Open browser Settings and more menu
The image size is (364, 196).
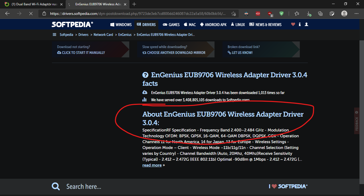(x=357, y=14)
